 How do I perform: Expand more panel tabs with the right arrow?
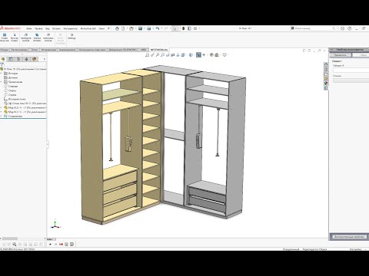pyautogui.click(x=45, y=59)
